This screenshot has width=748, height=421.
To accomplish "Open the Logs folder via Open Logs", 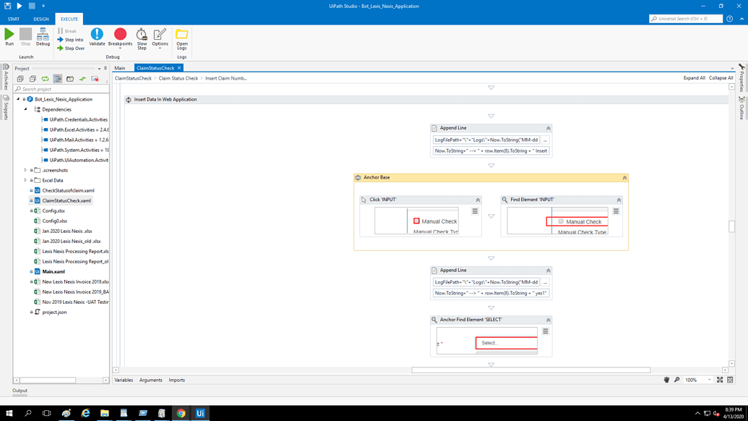I will click(x=181, y=39).
